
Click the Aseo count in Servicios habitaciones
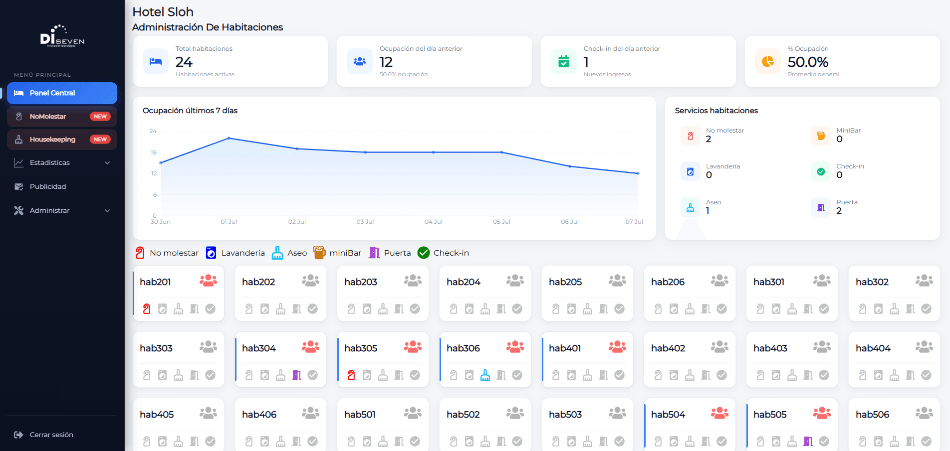point(708,211)
